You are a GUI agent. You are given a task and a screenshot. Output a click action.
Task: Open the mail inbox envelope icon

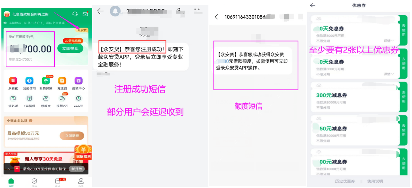point(85,14)
